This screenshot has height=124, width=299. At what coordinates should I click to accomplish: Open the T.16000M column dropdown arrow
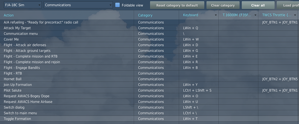[x=255, y=15]
